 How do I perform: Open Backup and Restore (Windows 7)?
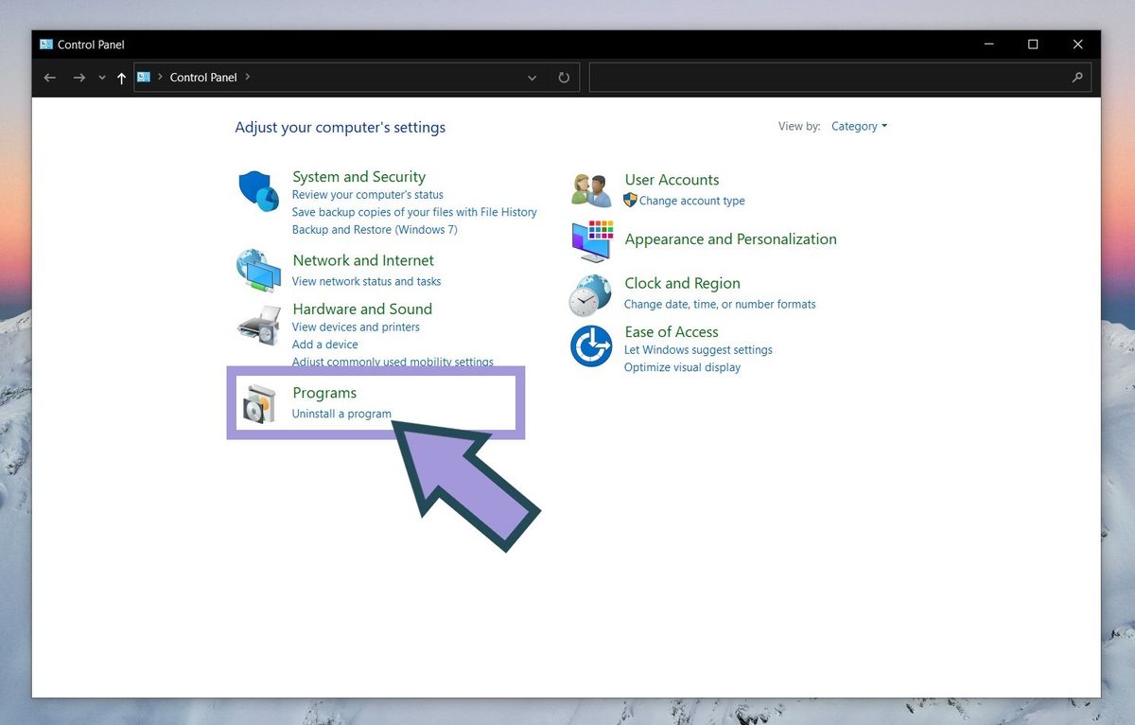375,229
